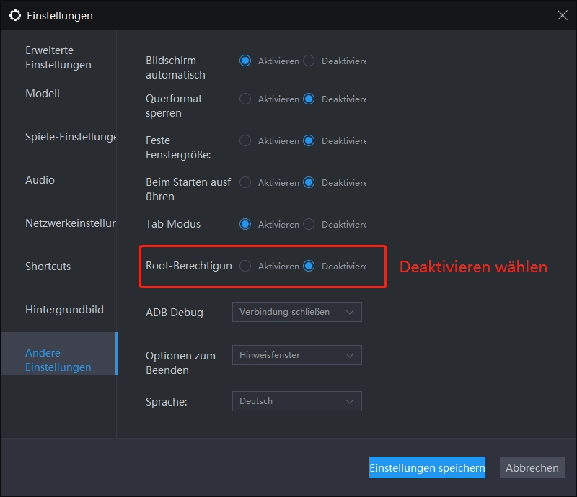Select the Audio settings tab
Screen dimensions: 577x497
(x=40, y=180)
